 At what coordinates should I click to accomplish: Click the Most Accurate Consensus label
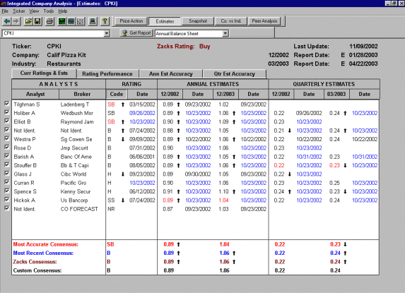point(45,244)
